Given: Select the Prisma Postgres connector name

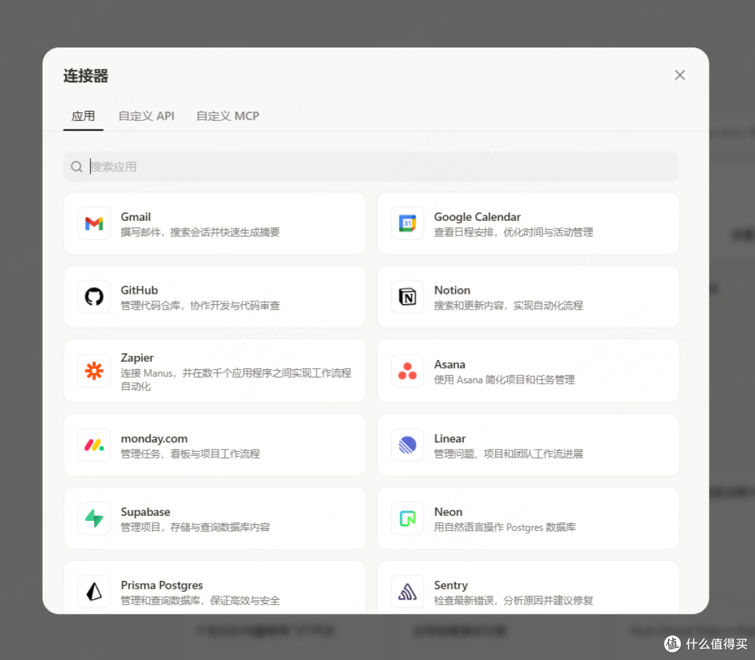Looking at the screenshot, I should 161,585.
